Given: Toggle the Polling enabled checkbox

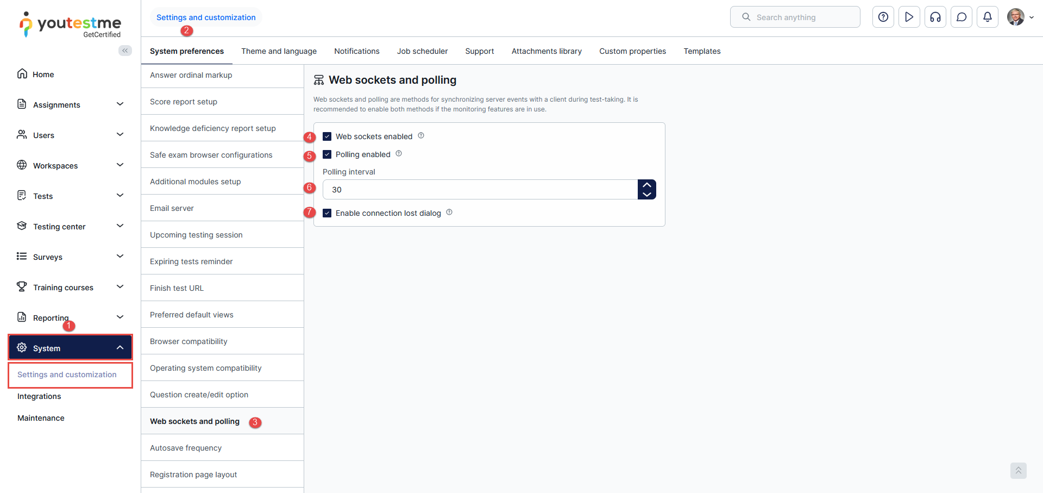Looking at the screenshot, I should click(x=327, y=154).
